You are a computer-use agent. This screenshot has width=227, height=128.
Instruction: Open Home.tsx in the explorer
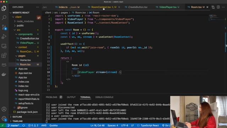pyautogui.click(x=25, y=60)
